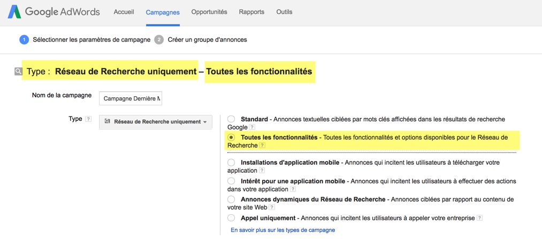542x239 pixels.
Task: Click the Nom de la campagne input field
Action: click(x=131, y=98)
